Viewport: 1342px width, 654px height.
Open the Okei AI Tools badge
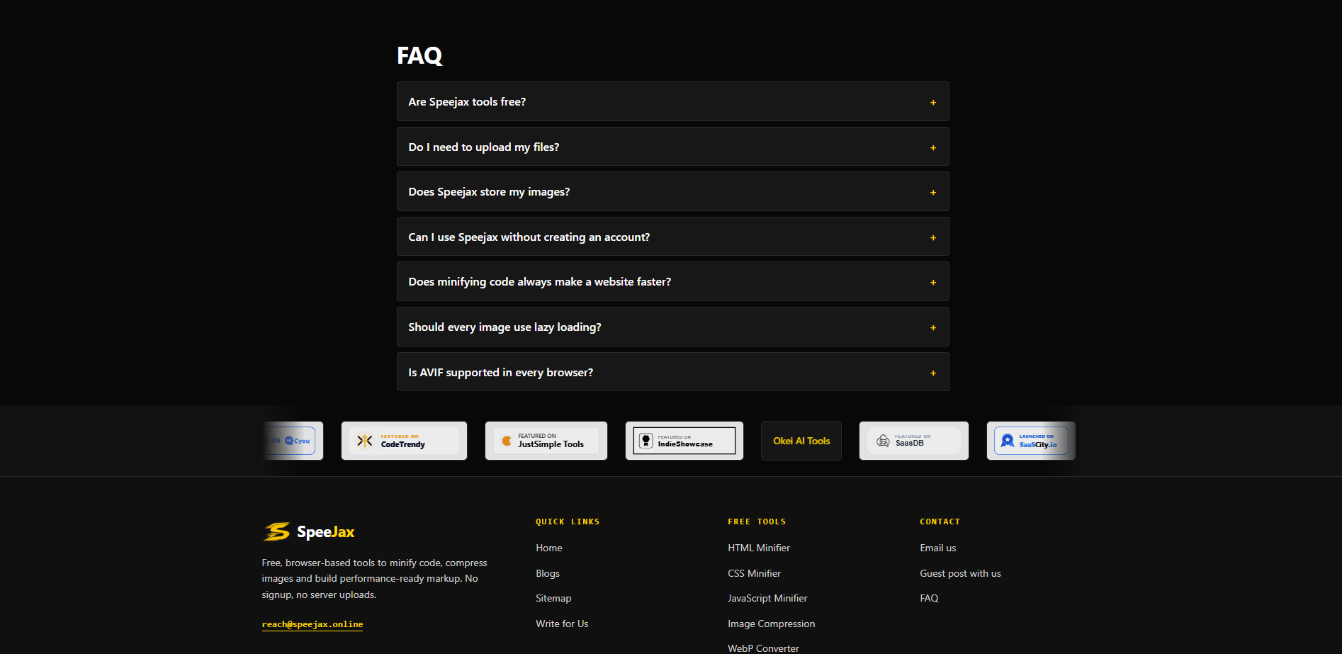(x=801, y=441)
